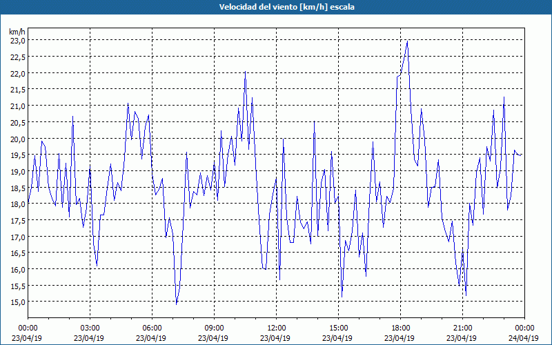Viewport: 552px width, 345px height.
Task: Select the '22,0' y-axis value
Action: [x=18, y=73]
